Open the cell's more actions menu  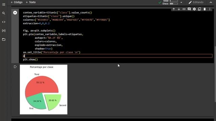210,9
